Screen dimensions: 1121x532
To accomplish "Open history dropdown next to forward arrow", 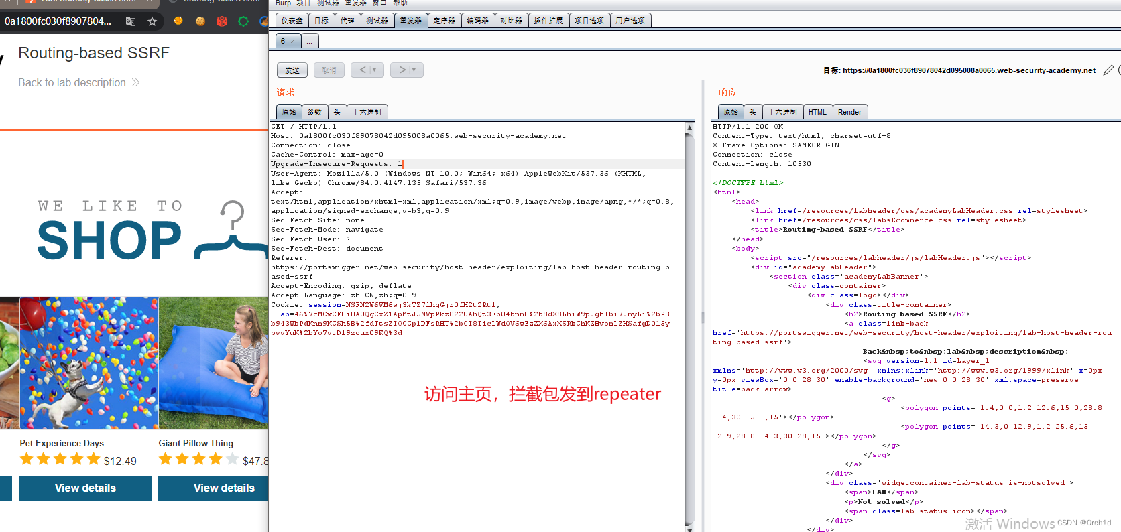I will click(x=414, y=70).
